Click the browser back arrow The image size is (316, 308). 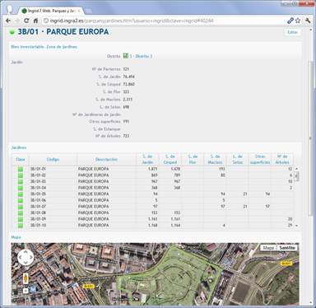point(8,21)
